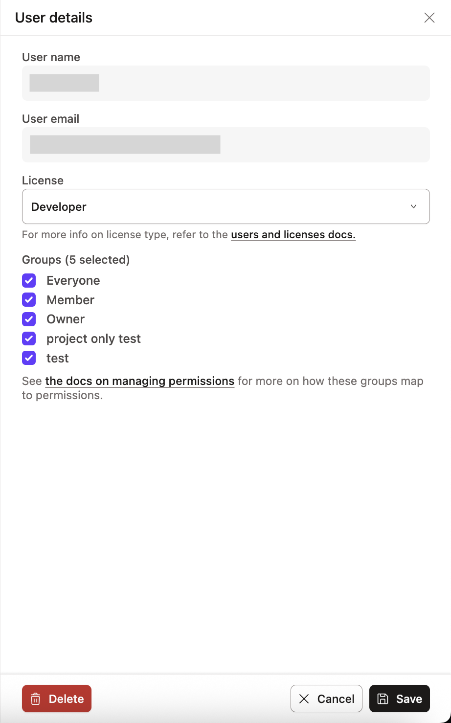Open 'the docs on managing permissions' link
This screenshot has height=723, width=451.
pyautogui.click(x=139, y=381)
